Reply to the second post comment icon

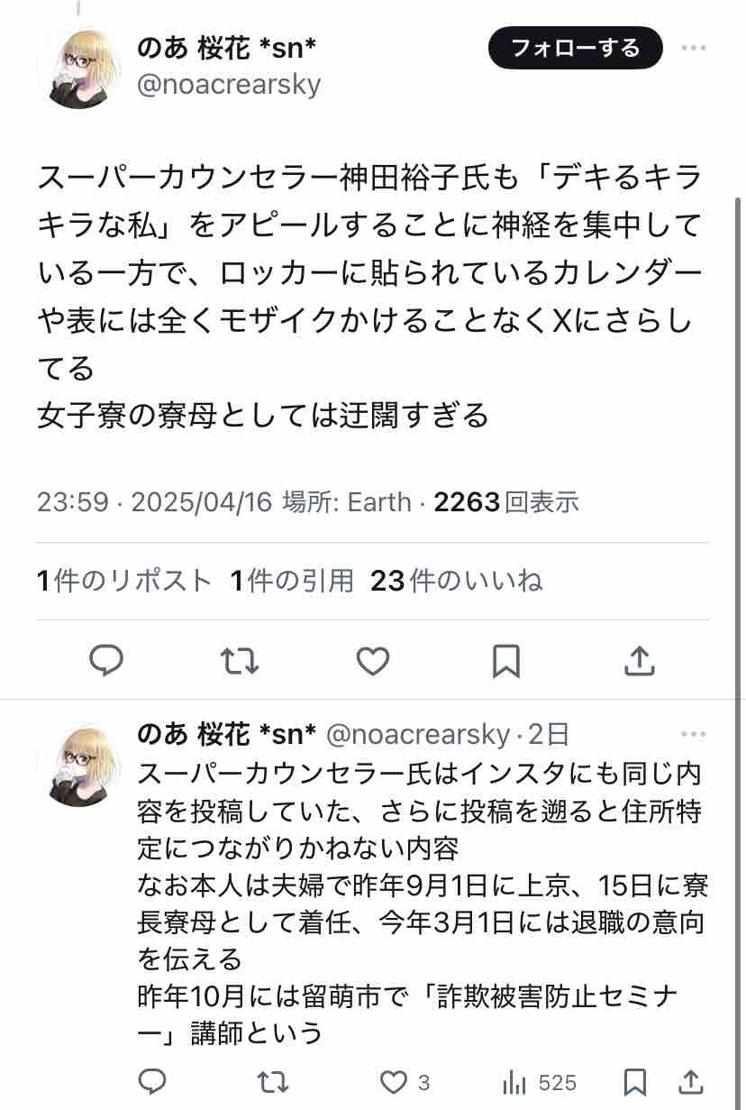152,1081
